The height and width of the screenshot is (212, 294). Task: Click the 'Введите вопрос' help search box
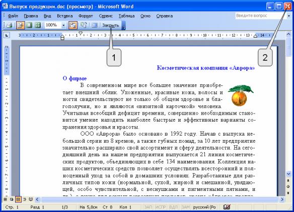point(261,16)
